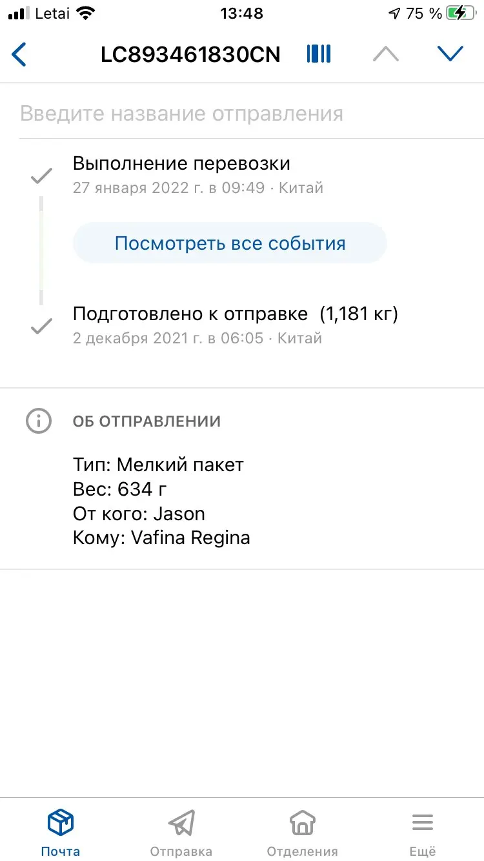Switch to the Отправка tab
484x861 pixels.
[181, 833]
